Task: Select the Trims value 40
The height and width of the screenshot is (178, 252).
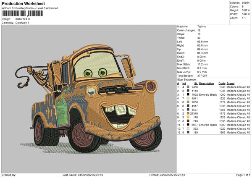Action: [x=199, y=38]
